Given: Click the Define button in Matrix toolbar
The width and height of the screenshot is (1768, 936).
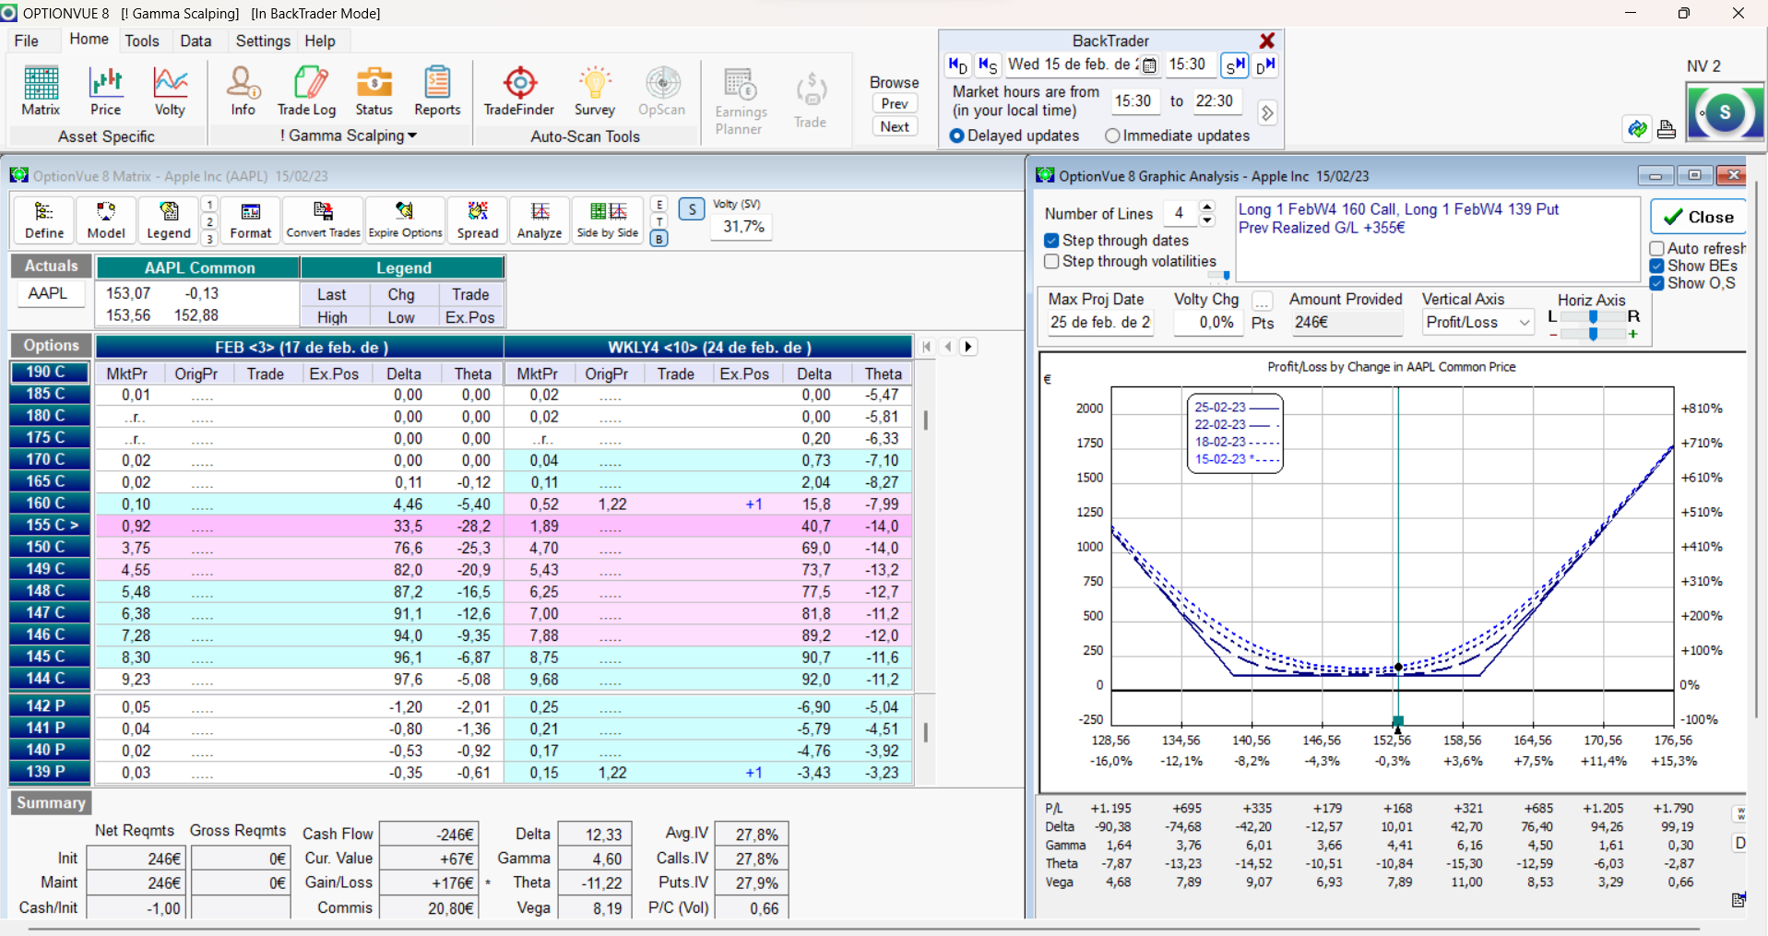Looking at the screenshot, I should click(x=44, y=221).
